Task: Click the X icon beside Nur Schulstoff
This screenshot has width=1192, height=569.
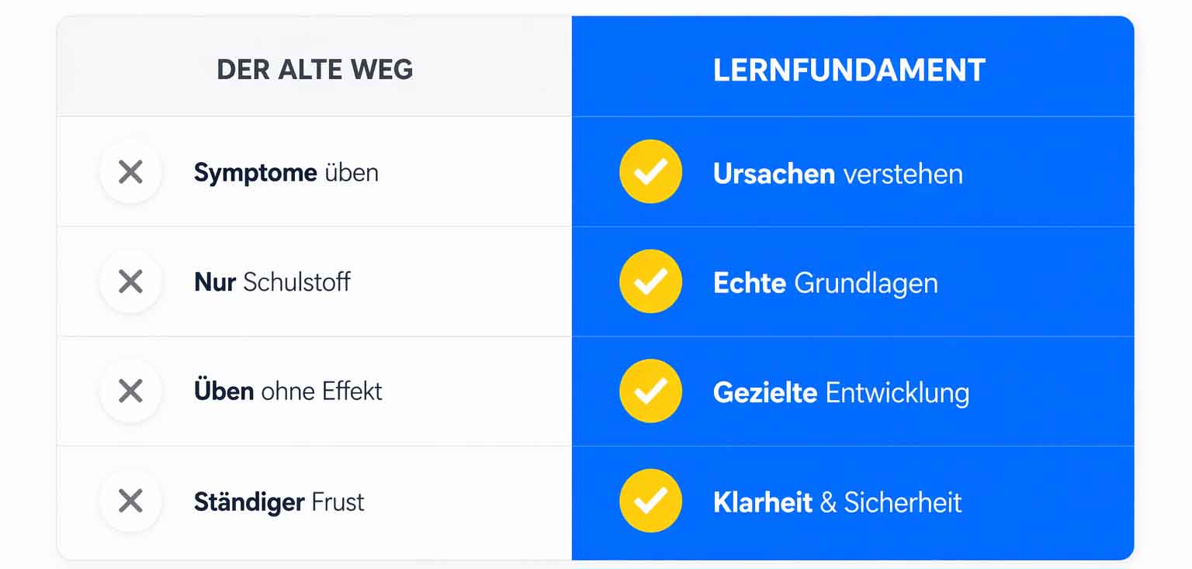Action: coord(130,281)
